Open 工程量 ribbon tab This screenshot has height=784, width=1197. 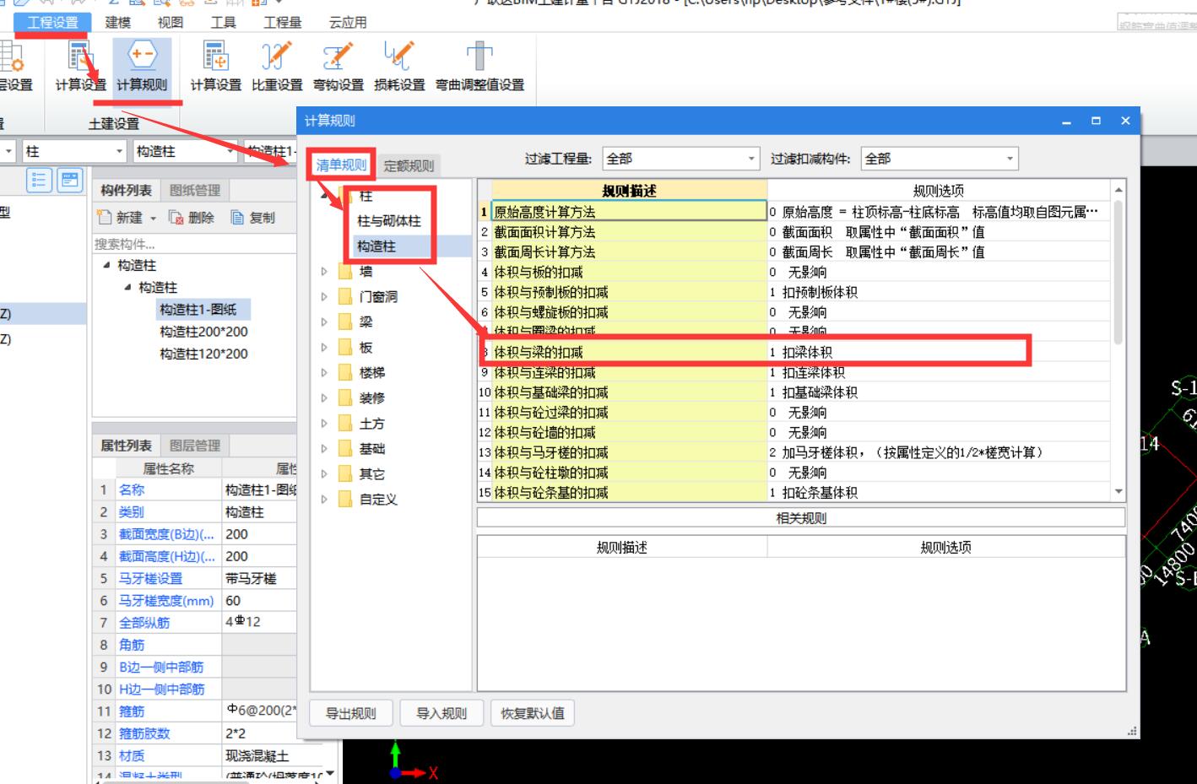(x=282, y=23)
